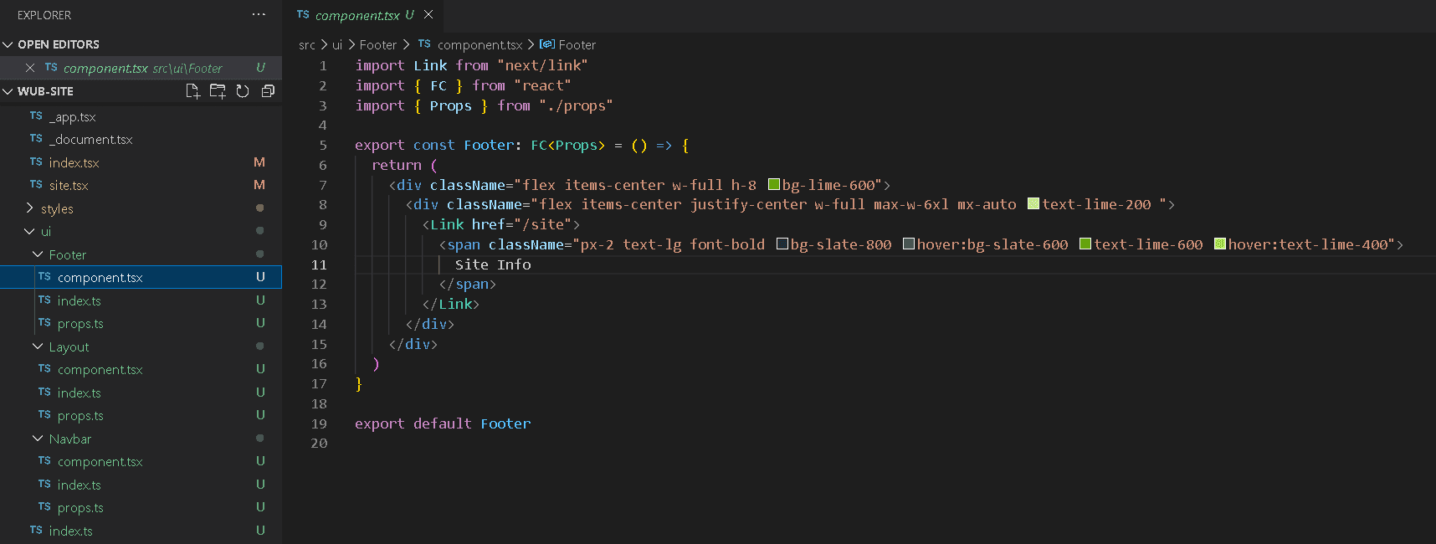Collapse the Open Editors section
The height and width of the screenshot is (544, 1436).
8,44
